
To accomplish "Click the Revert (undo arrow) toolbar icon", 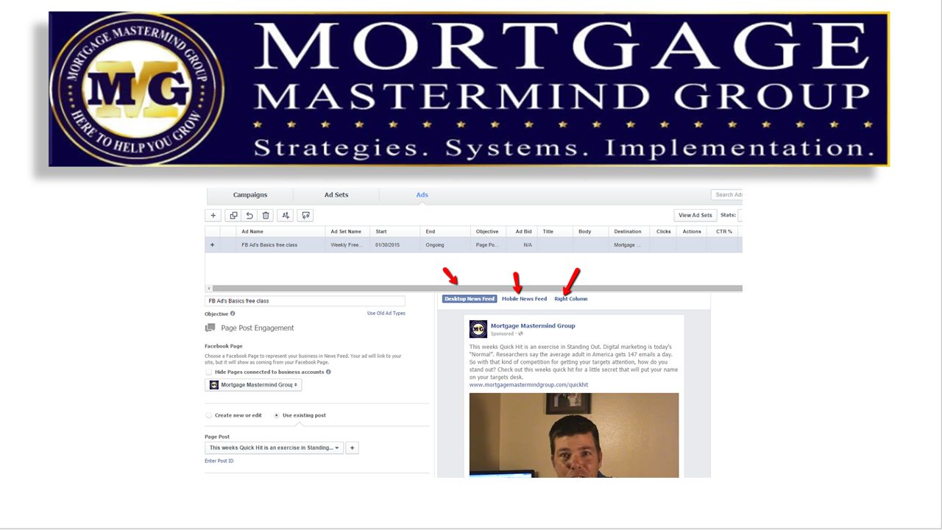I will [x=249, y=216].
